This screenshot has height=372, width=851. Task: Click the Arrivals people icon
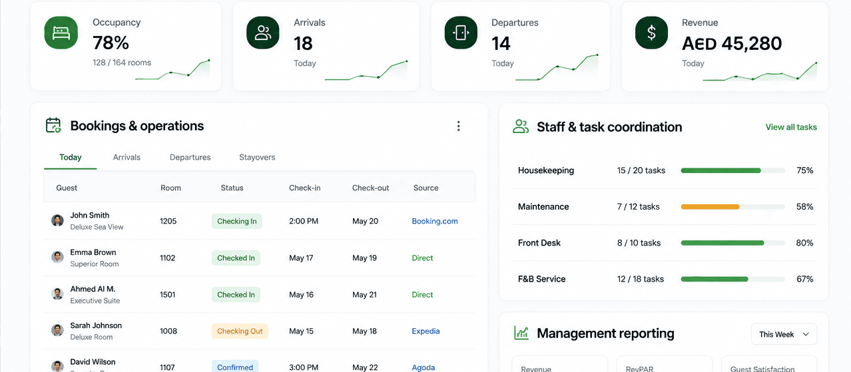pyautogui.click(x=263, y=33)
